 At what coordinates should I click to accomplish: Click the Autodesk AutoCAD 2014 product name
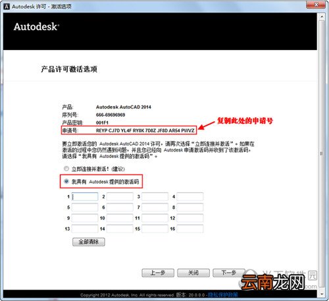[x=124, y=107]
